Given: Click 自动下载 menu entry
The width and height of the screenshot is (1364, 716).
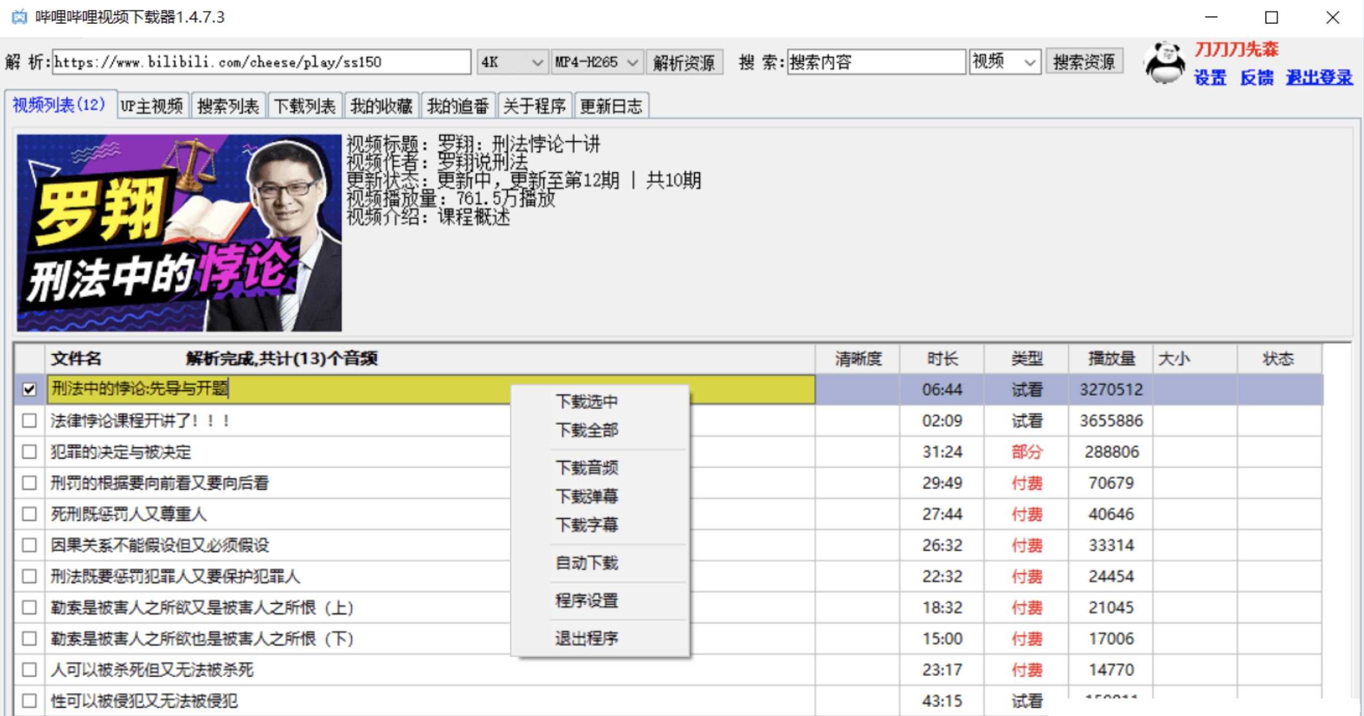Looking at the screenshot, I should (586, 563).
